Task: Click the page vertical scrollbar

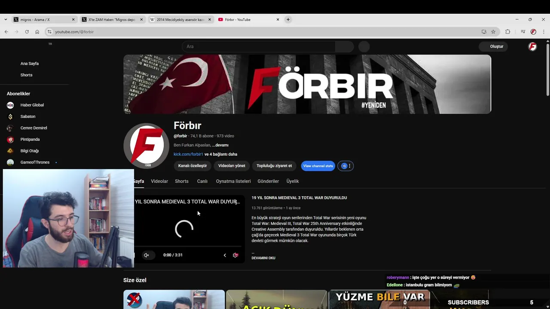Action: pos(548,69)
